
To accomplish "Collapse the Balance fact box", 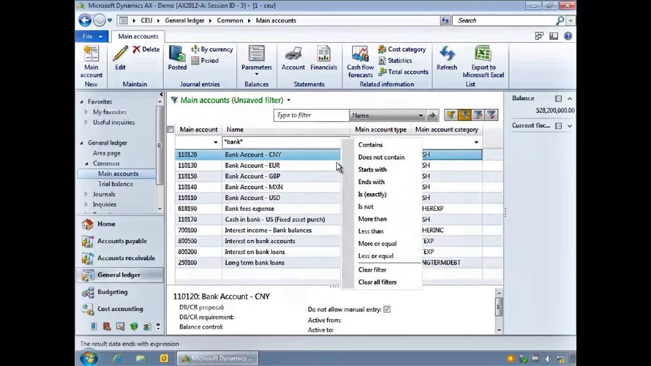I will [570, 99].
